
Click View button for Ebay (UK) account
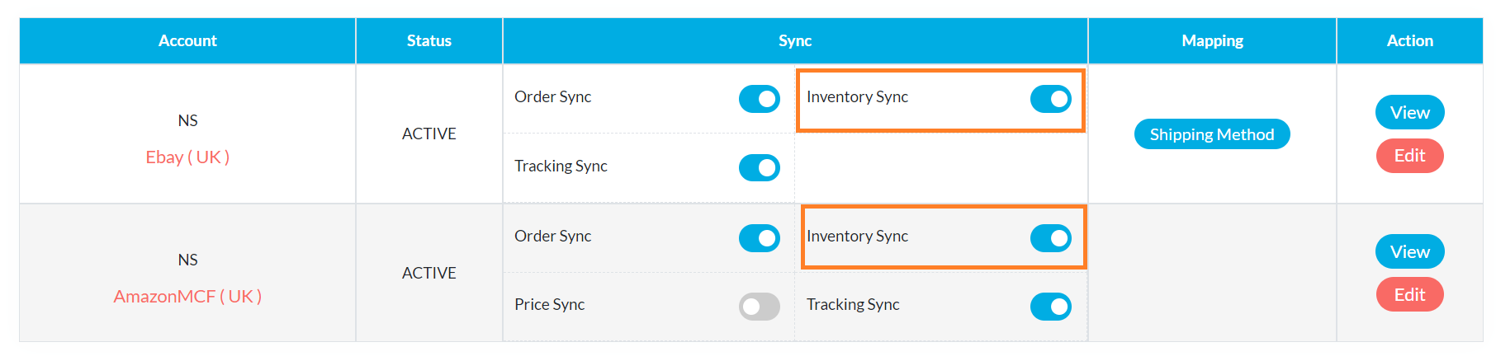tap(1409, 113)
